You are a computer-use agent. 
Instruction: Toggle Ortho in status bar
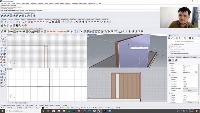coord(68,108)
